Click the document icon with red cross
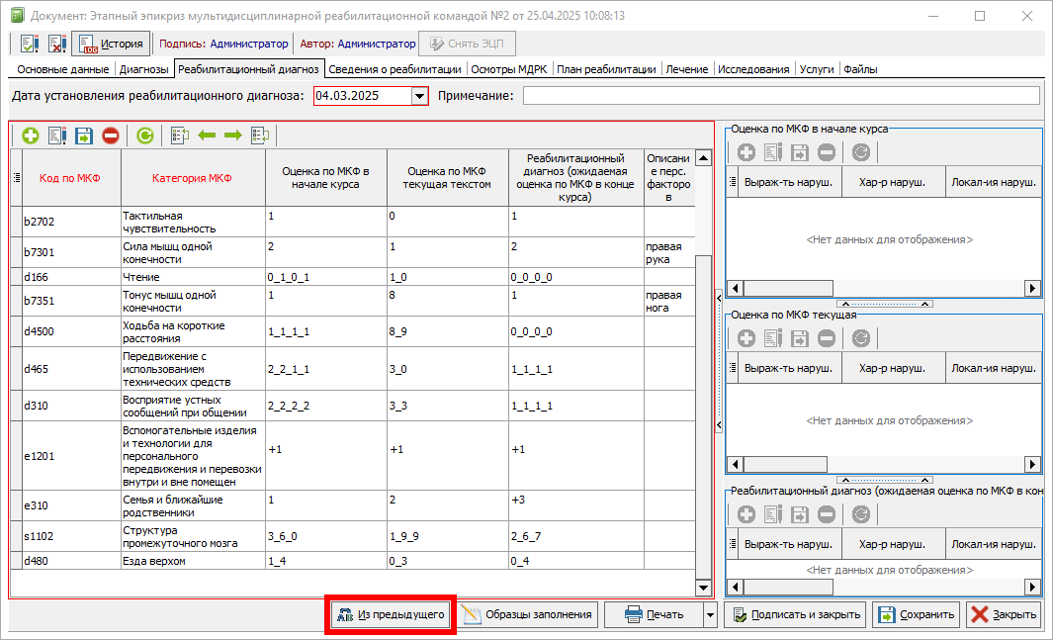Image resolution: width=1053 pixels, height=640 pixels. click(x=57, y=45)
